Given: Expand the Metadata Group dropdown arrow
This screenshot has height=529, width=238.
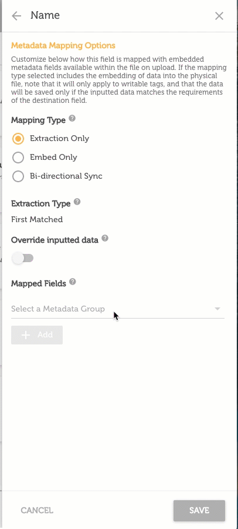Looking at the screenshot, I should click(x=217, y=309).
